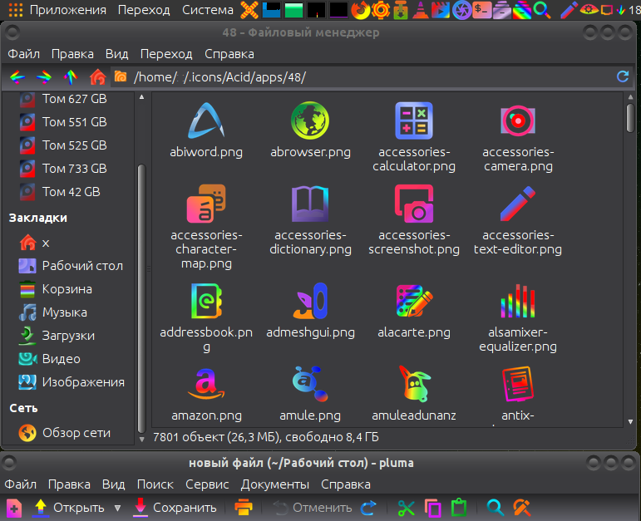Click Сохранить button in pluma
The image size is (641, 521).
point(175,508)
